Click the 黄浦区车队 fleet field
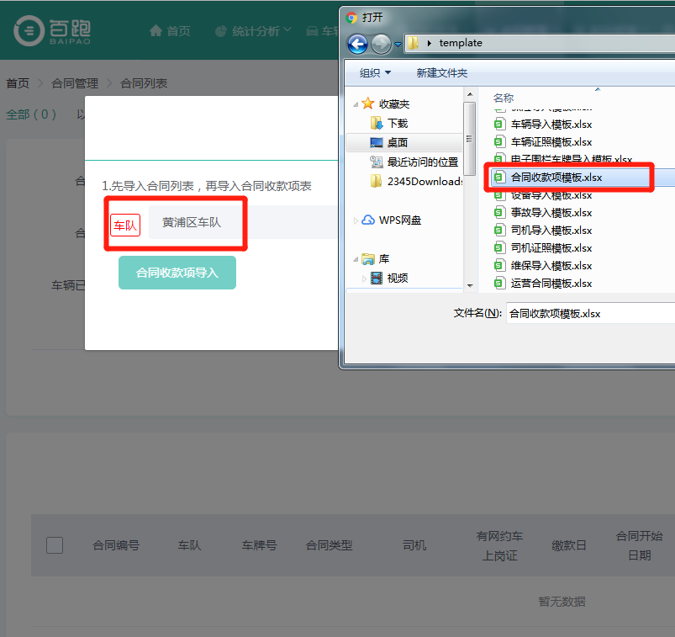Image resolution: width=675 pixels, height=637 pixels. 192,223
